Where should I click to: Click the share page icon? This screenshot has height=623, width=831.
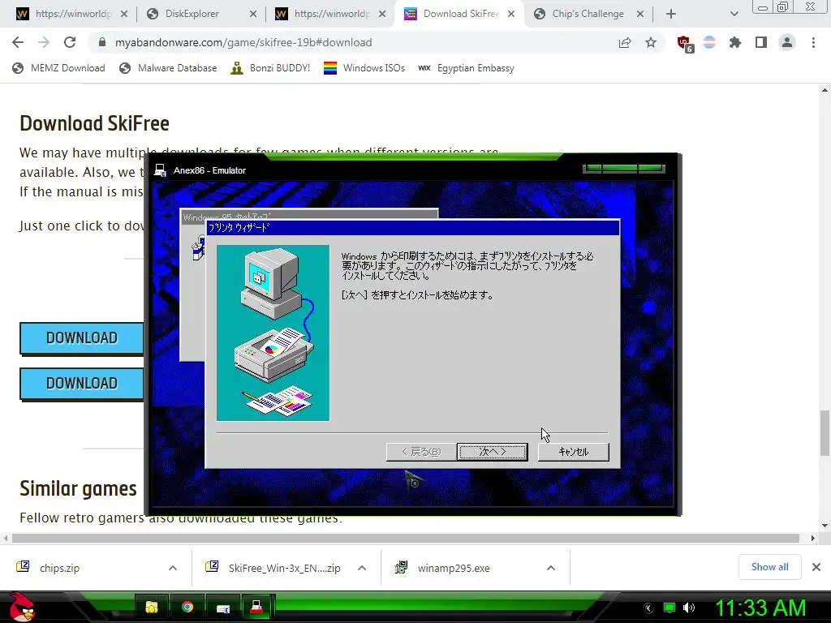(x=625, y=42)
